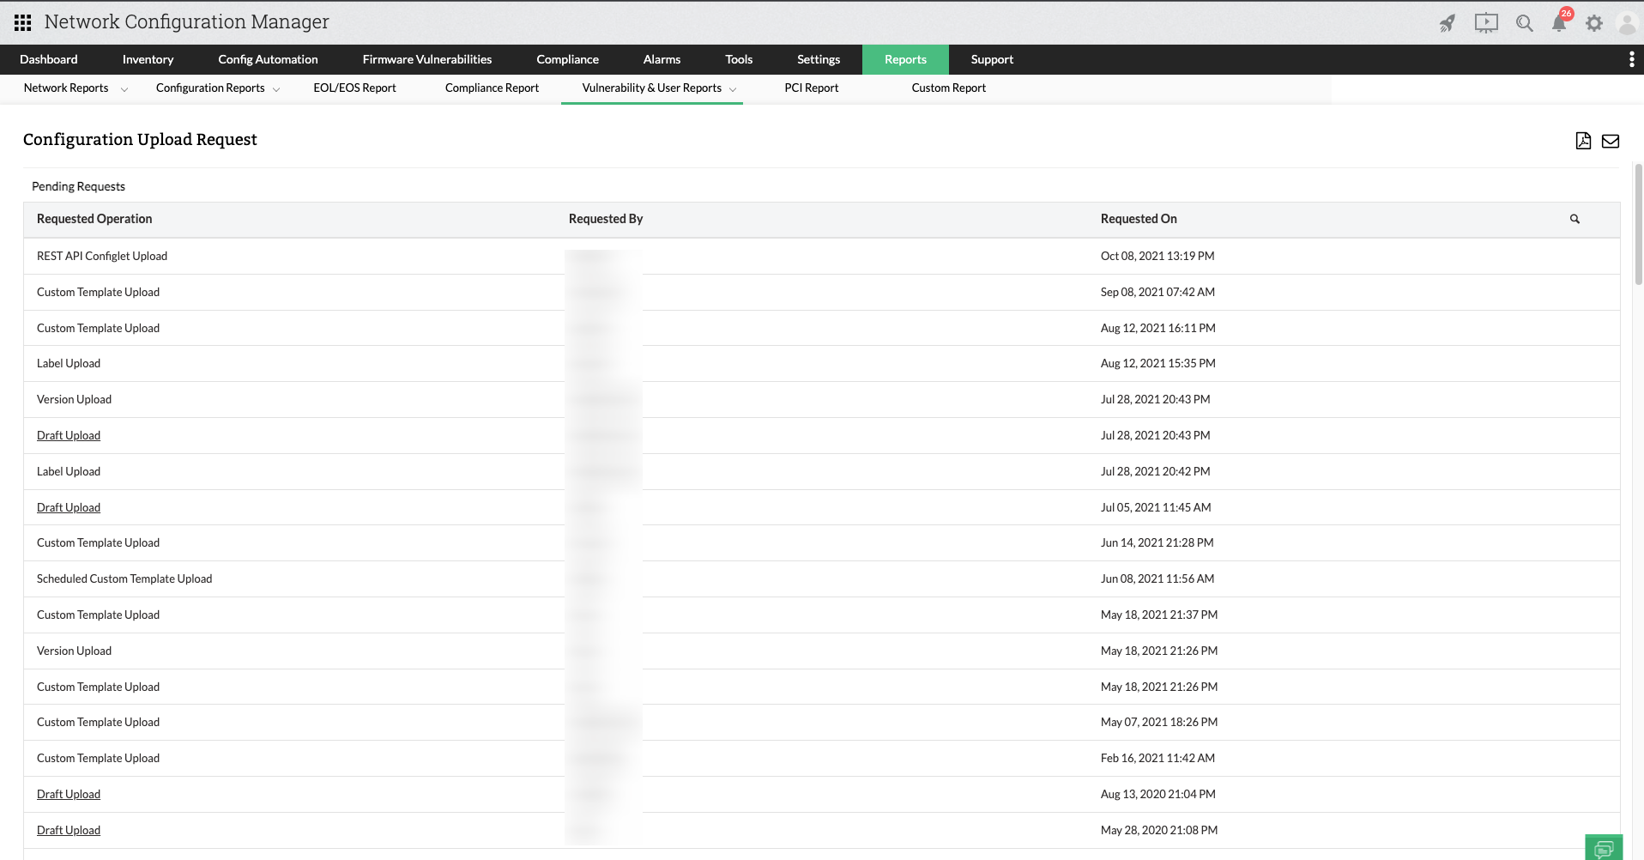
Task: Open the Compliance Report subtab
Action: coord(492,88)
